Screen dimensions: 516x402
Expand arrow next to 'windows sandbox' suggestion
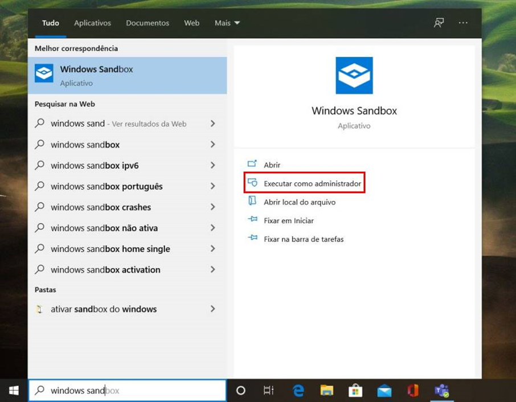coord(213,145)
